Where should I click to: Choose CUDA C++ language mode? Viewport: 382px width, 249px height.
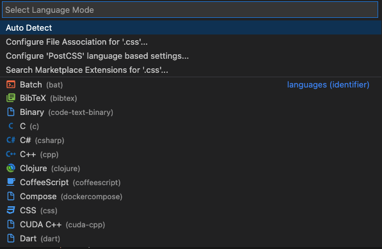pyautogui.click(x=191, y=225)
